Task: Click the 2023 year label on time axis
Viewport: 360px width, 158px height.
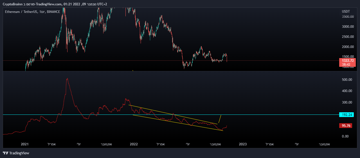Action: (x=243, y=144)
